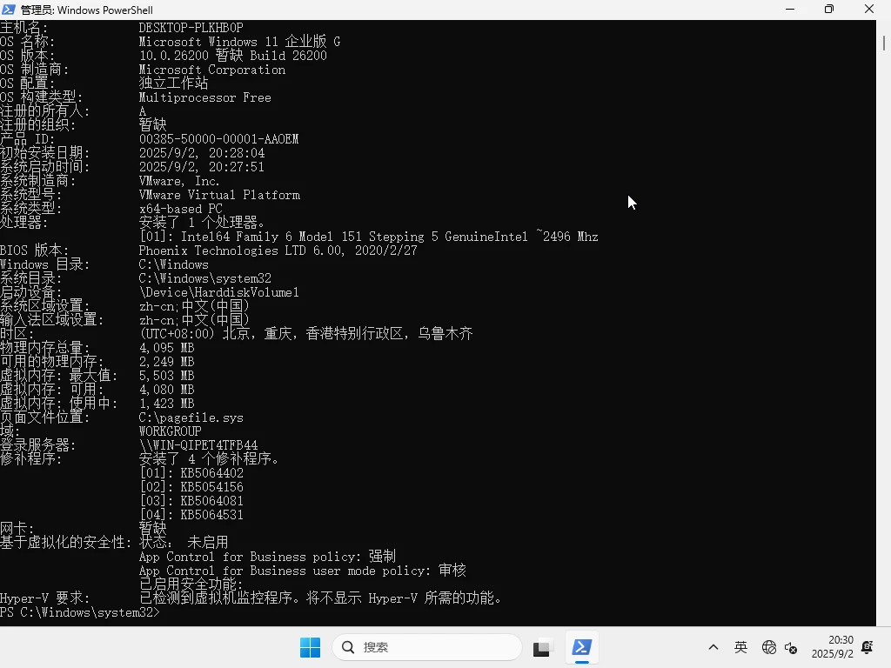Click the maximize button

[x=828, y=10]
